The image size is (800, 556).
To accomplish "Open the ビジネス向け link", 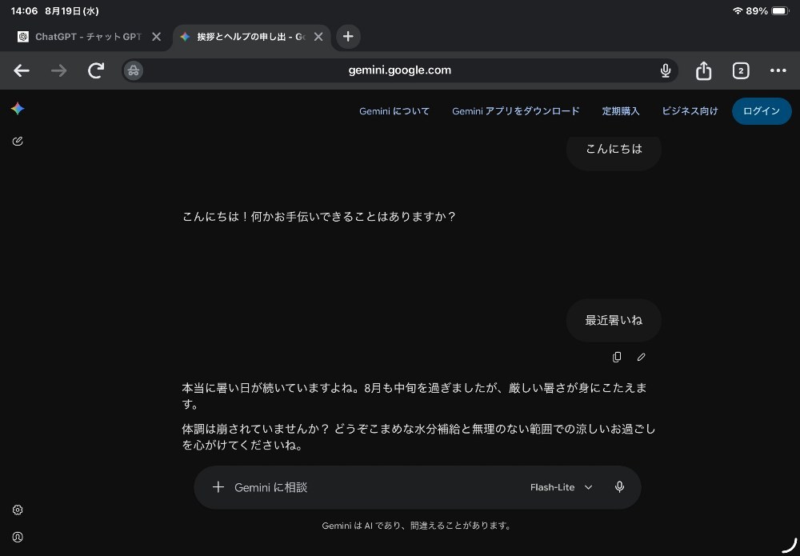I will pyautogui.click(x=690, y=111).
